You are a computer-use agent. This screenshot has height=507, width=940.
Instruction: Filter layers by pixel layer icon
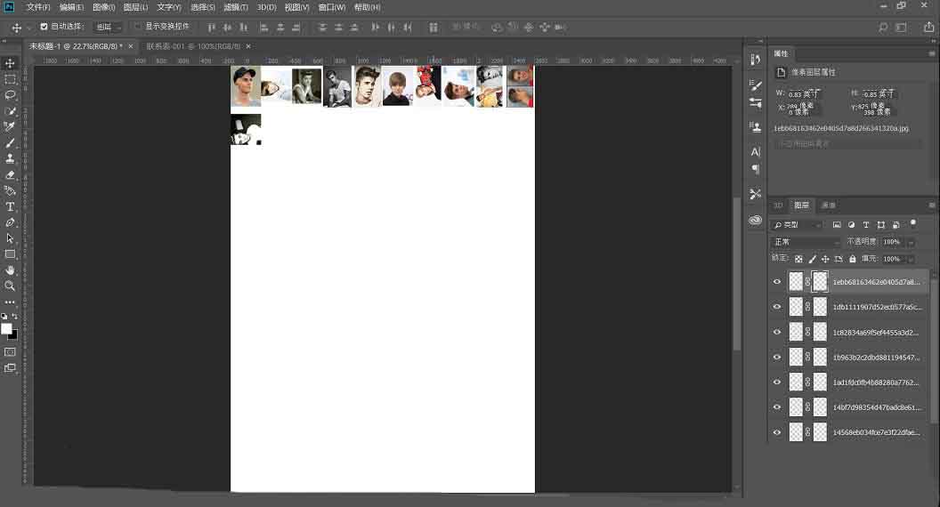tap(837, 225)
